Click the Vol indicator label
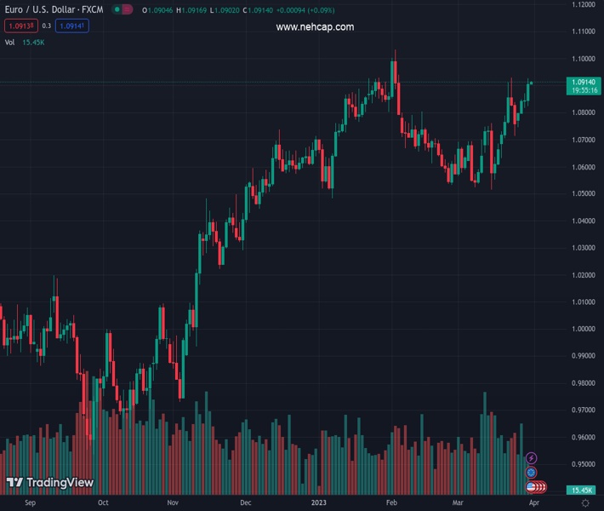Viewport: 604px width, 511px height. click(x=10, y=42)
